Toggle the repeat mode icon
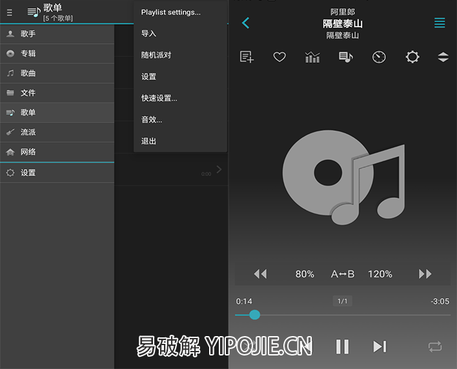The image size is (457, 369). 434,346
